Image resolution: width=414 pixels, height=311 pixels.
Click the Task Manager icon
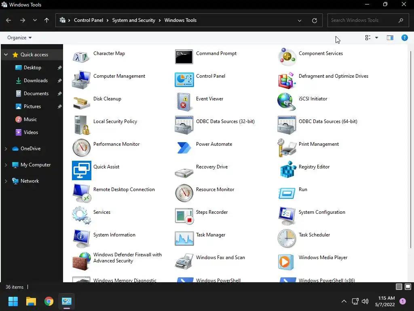click(184, 239)
